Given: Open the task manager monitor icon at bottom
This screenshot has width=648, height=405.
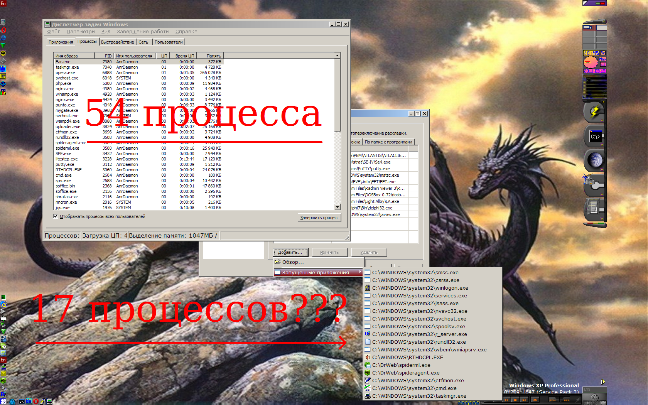Looking at the screenshot, I should pos(49,402).
